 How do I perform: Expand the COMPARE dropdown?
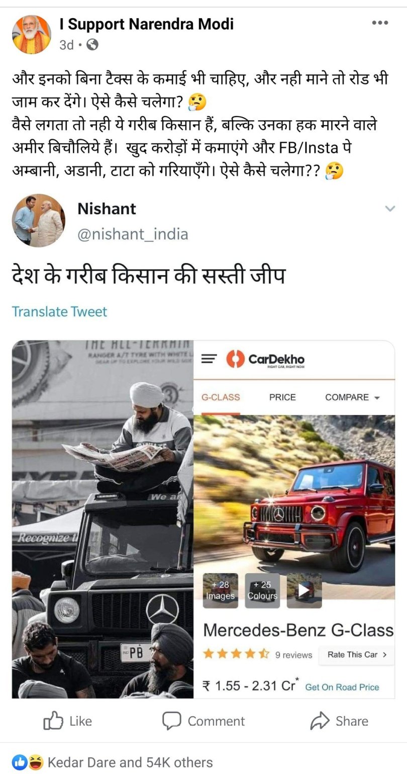pos(352,397)
